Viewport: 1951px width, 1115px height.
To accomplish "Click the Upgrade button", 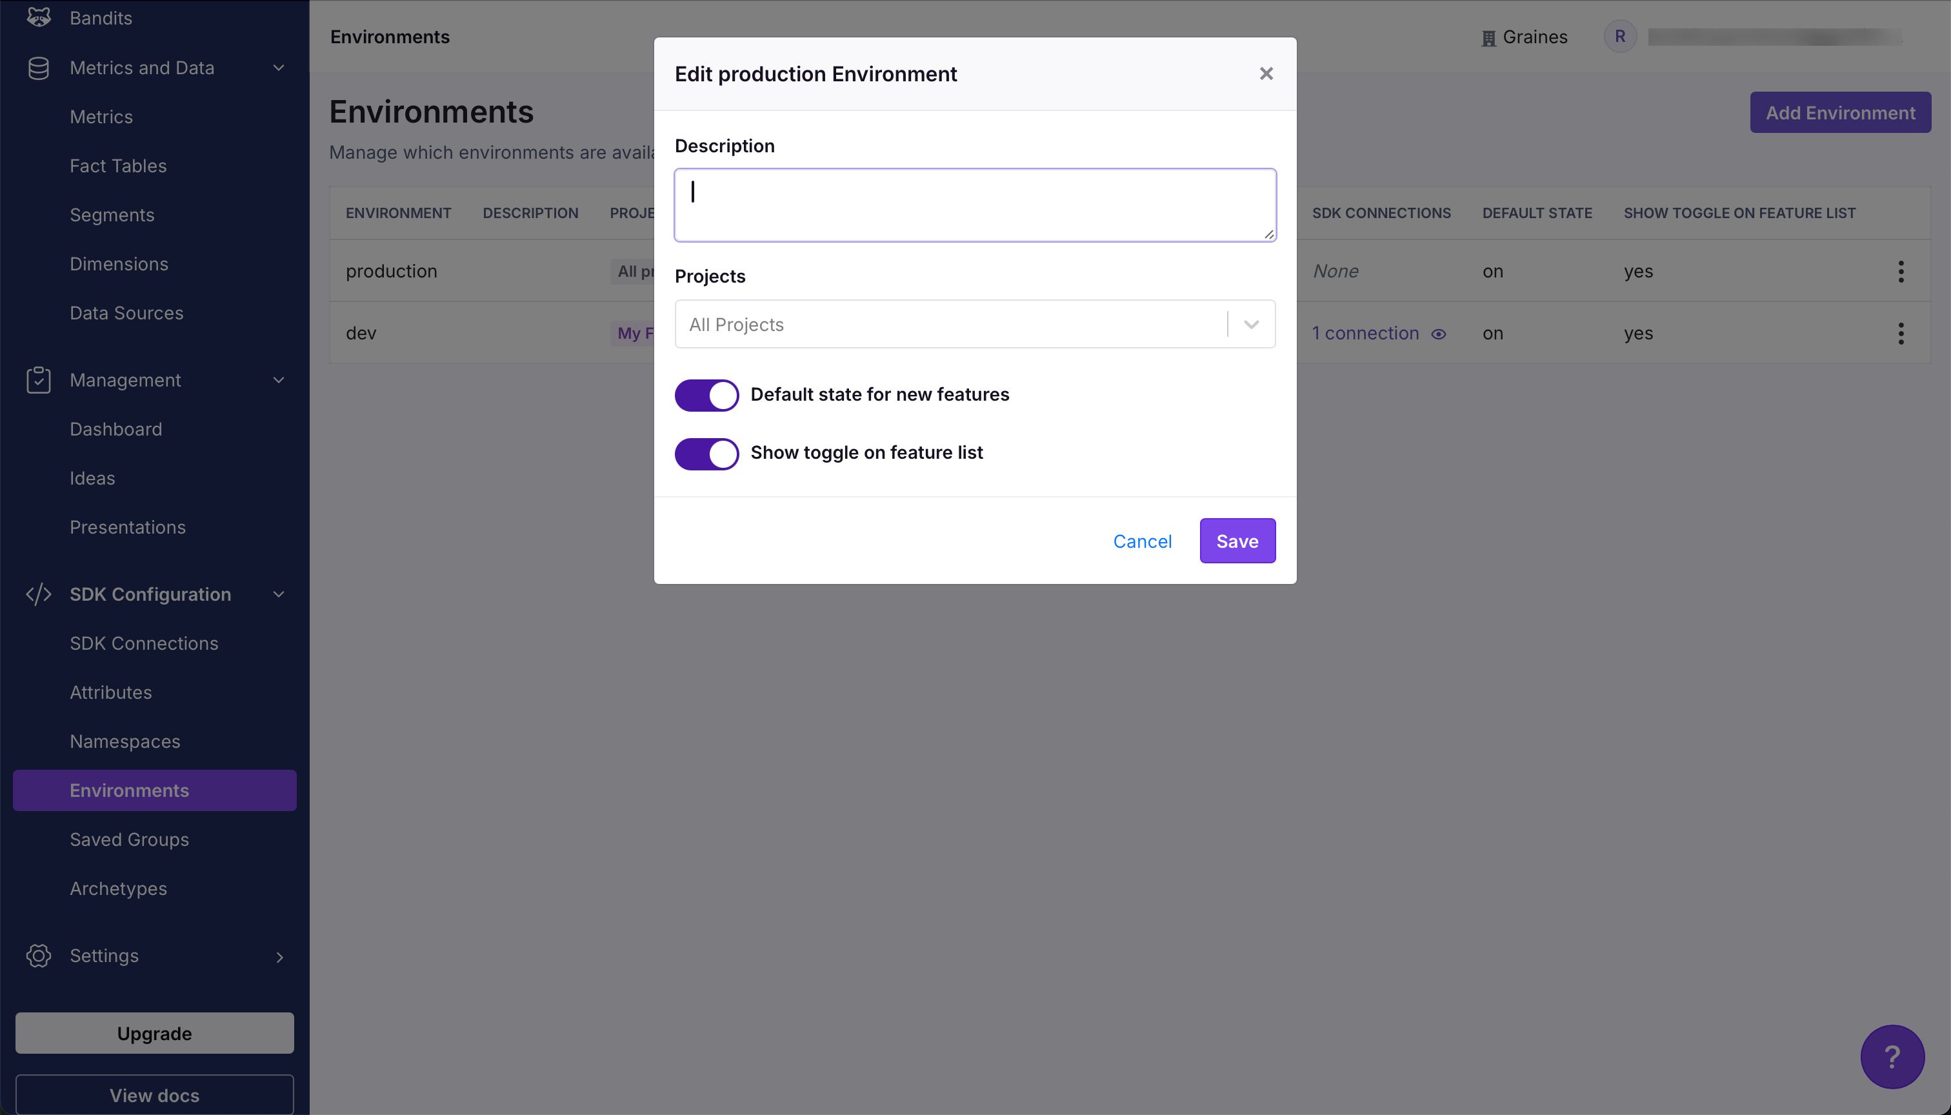I will tap(154, 1033).
